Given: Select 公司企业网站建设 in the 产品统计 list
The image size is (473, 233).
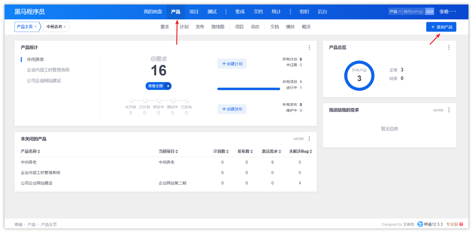Looking at the screenshot, I should click(44, 80).
